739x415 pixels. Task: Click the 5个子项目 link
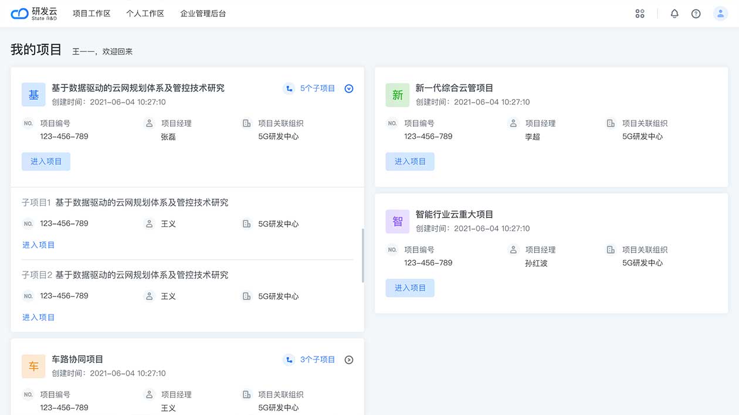tap(317, 89)
